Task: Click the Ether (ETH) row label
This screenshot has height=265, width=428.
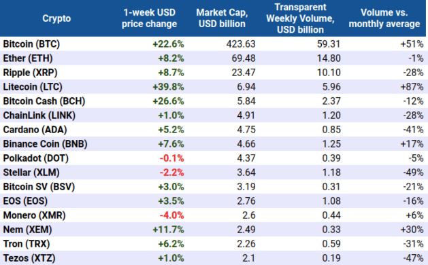Action: pos(28,58)
